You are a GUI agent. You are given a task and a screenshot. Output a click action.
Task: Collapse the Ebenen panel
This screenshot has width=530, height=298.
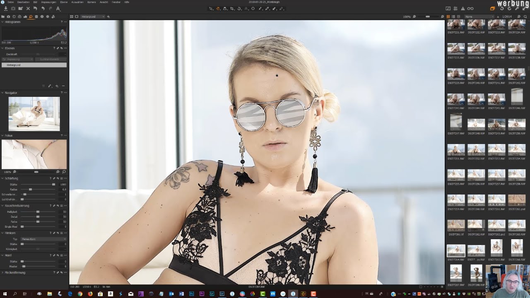pos(2,48)
